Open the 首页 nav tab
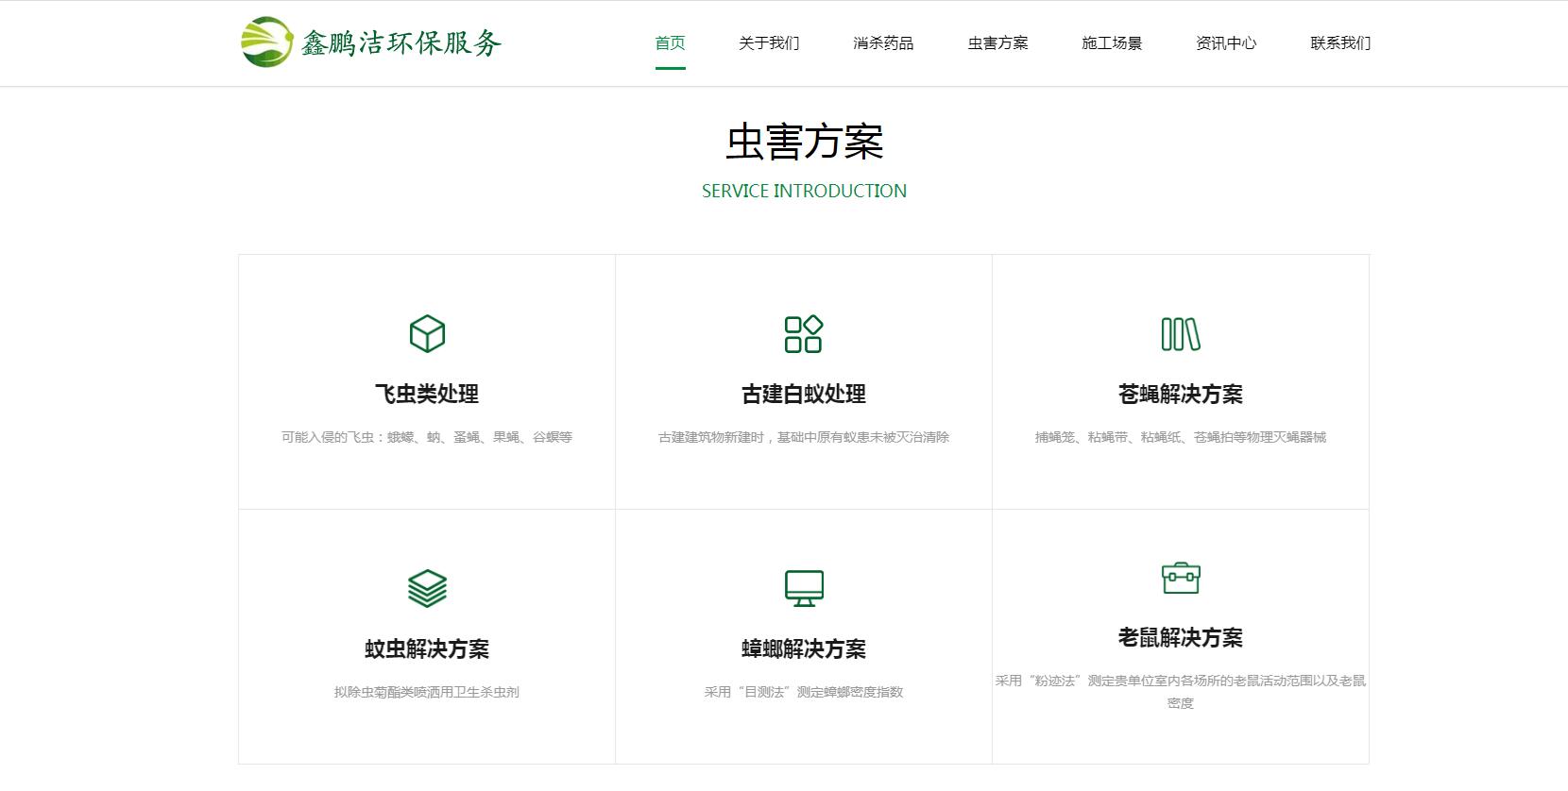This screenshot has height=791, width=1568. pyautogui.click(x=671, y=42)
